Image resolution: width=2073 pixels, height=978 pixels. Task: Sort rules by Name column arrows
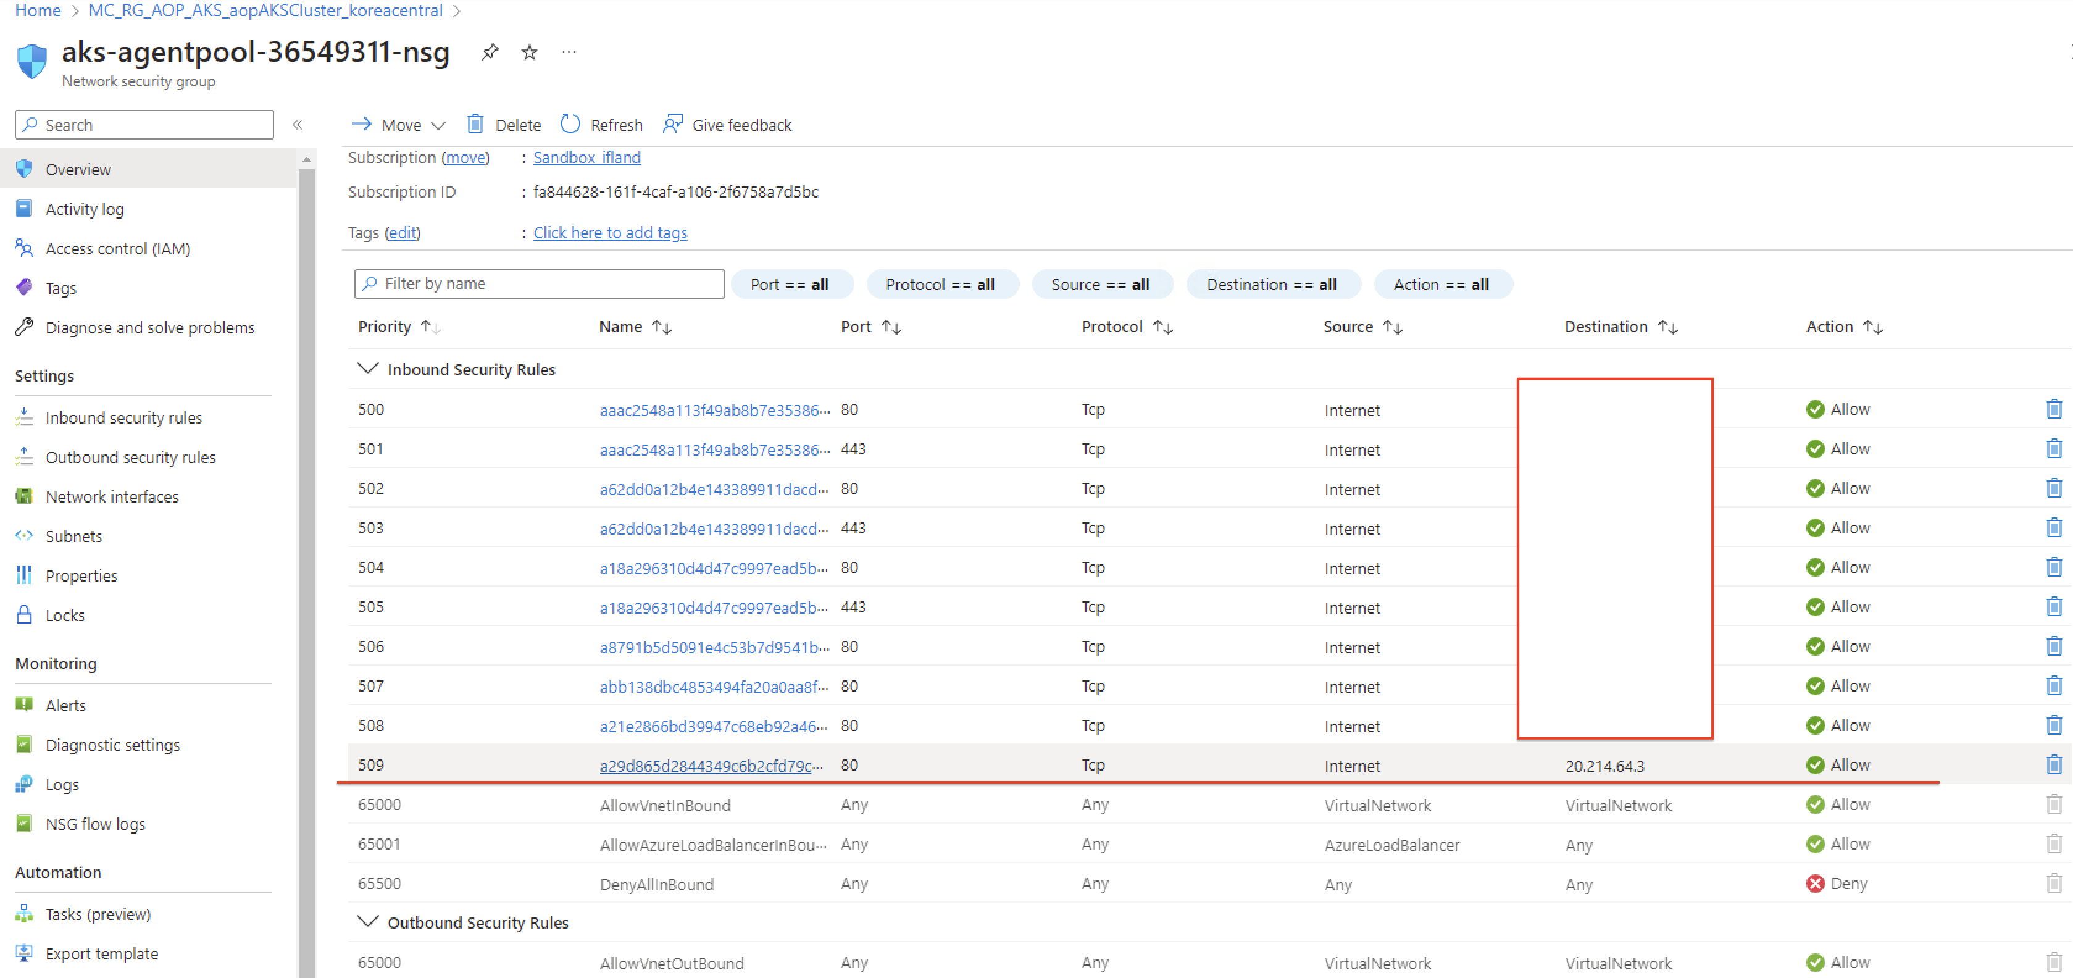(662, 327)
